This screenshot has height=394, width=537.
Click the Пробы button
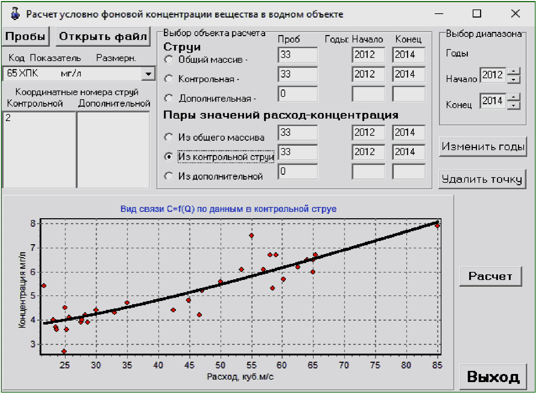click(x=25, y=36)
